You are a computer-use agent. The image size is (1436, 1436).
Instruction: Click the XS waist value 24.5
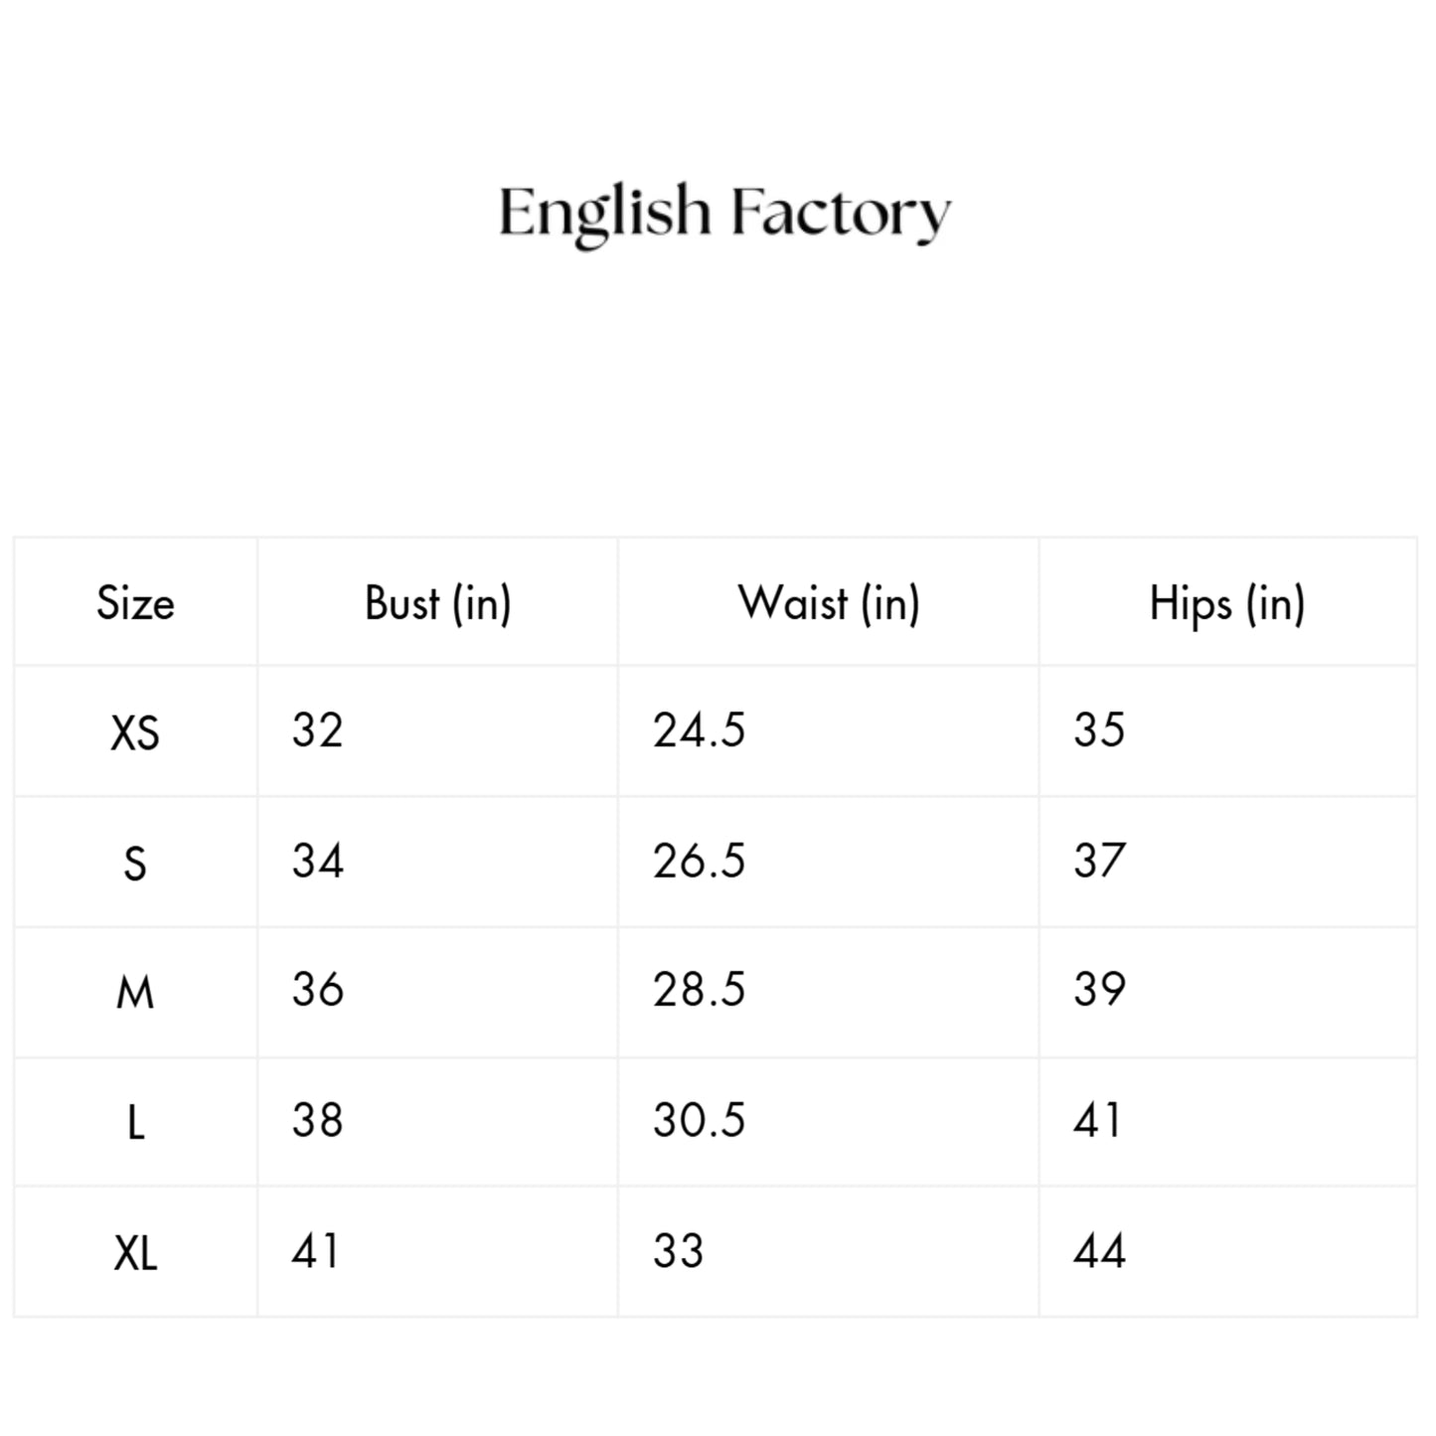pos(699,730)
